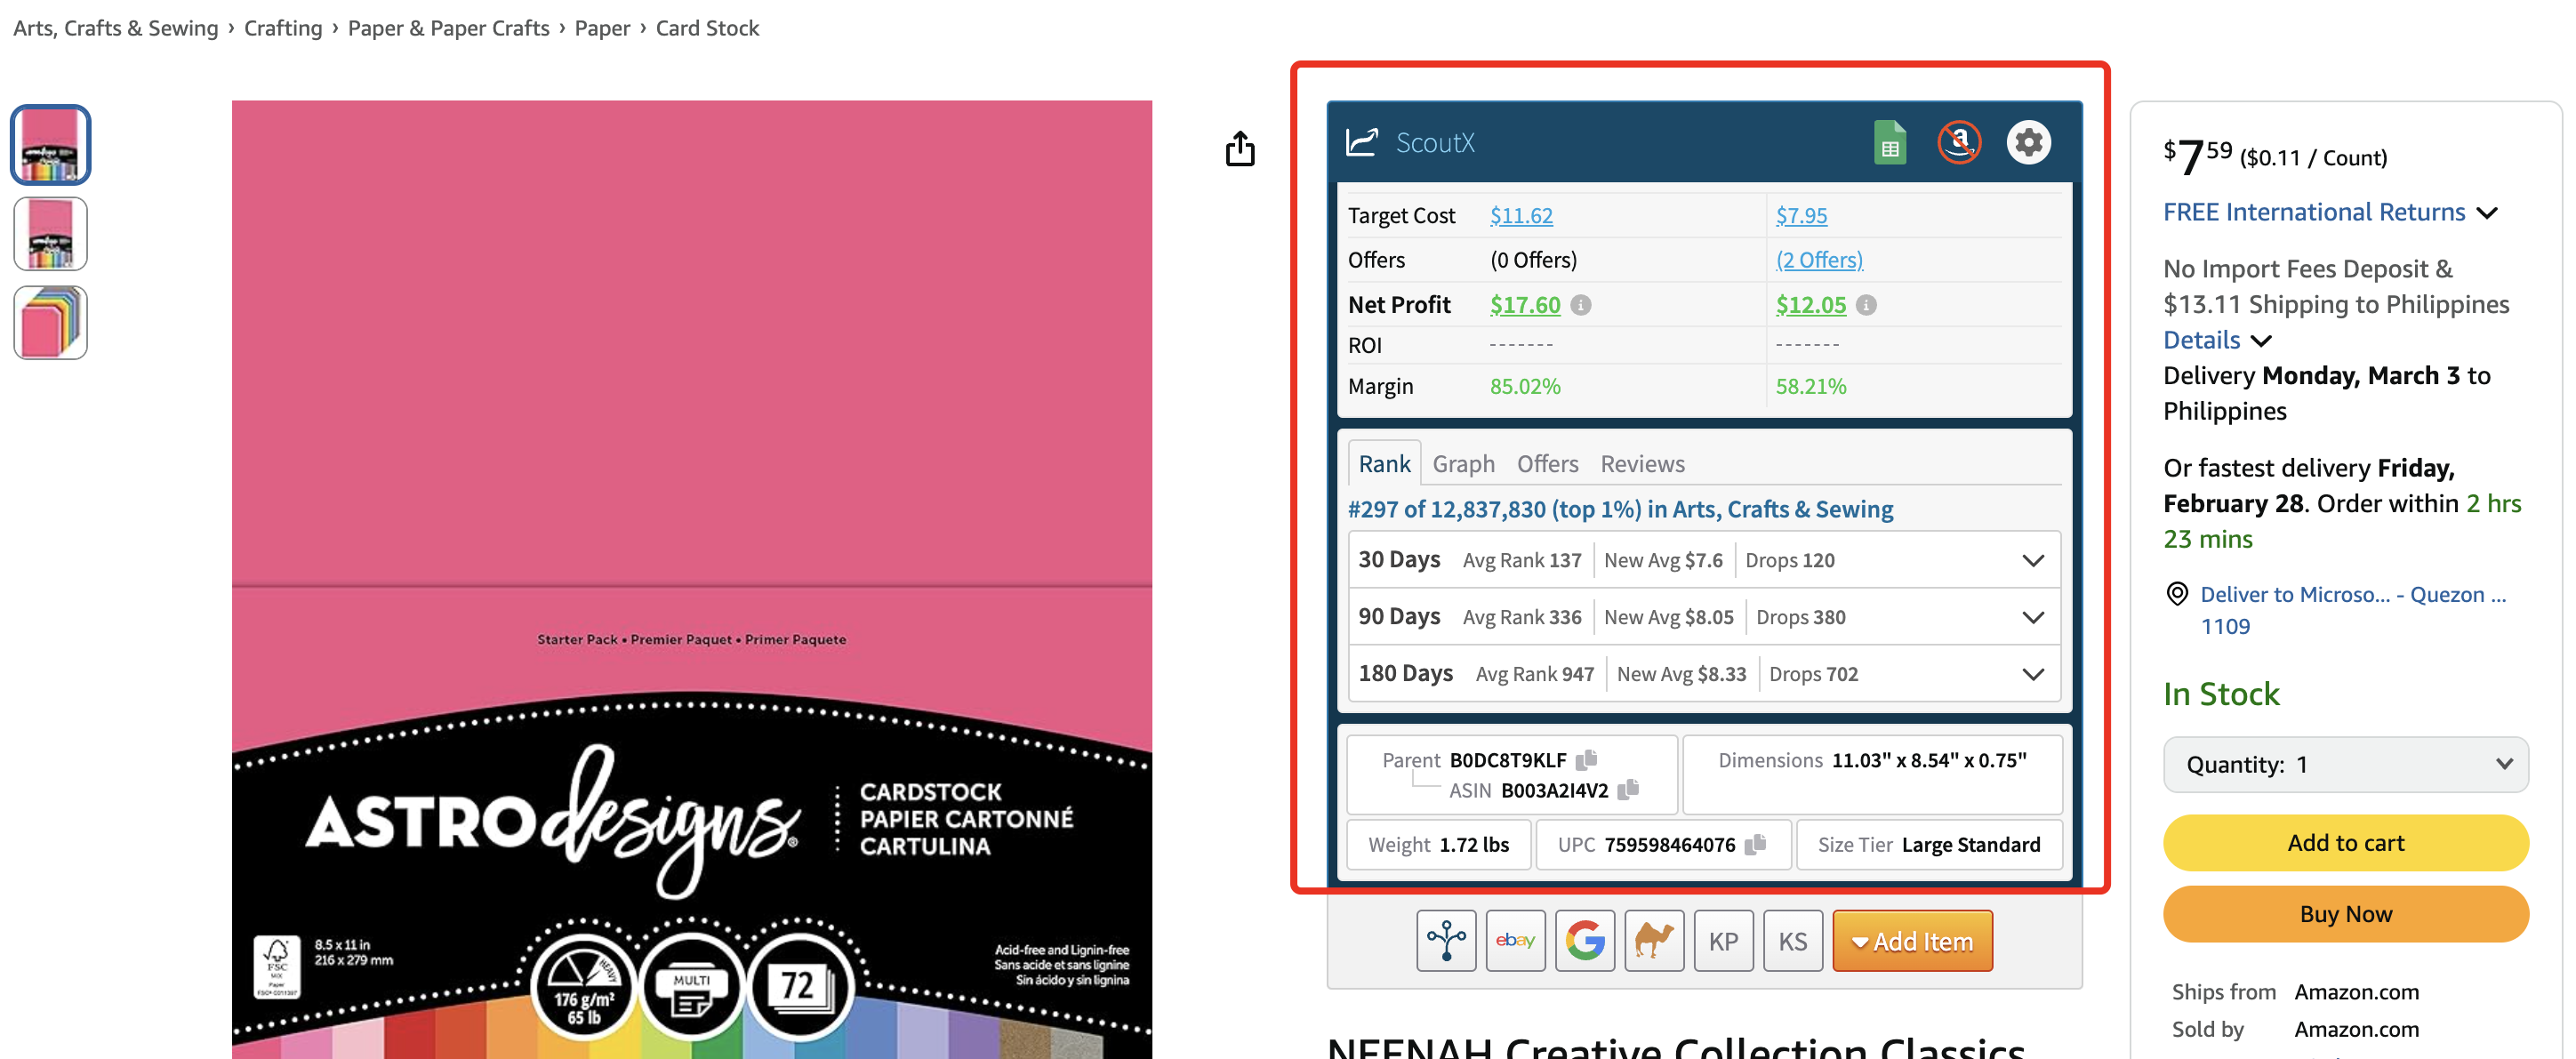Open the FREE International Returns link
Screen dimensions: 2576x1059
tap(2314, 212)
